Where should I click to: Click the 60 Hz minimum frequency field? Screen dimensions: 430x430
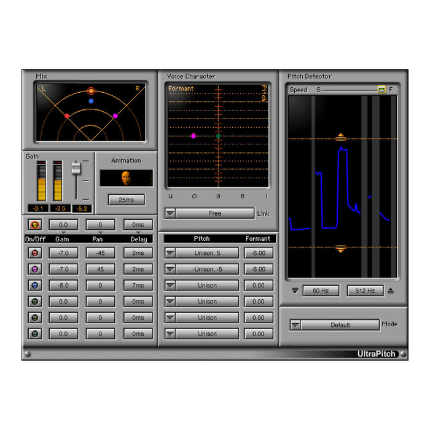321,291
